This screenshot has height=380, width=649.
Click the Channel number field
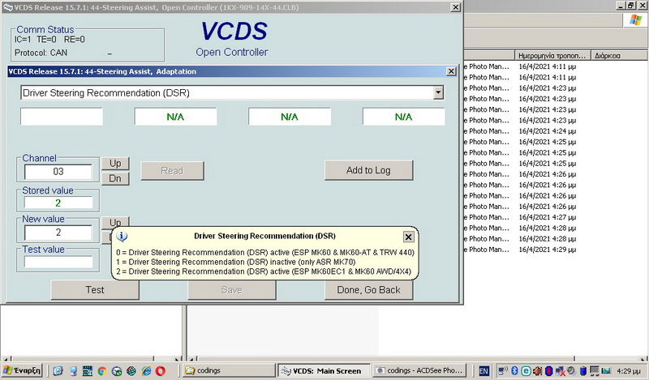point(58,172)
